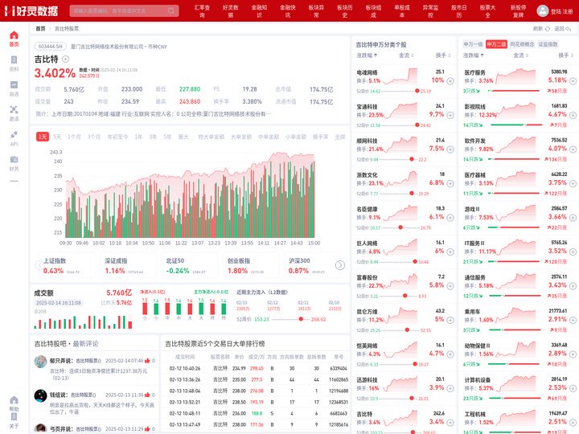Click the previous arrow in the index carousel

[x=39, y=265]
